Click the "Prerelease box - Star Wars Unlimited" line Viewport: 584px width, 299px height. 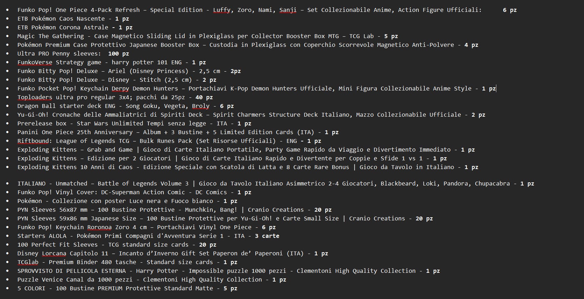134,124
